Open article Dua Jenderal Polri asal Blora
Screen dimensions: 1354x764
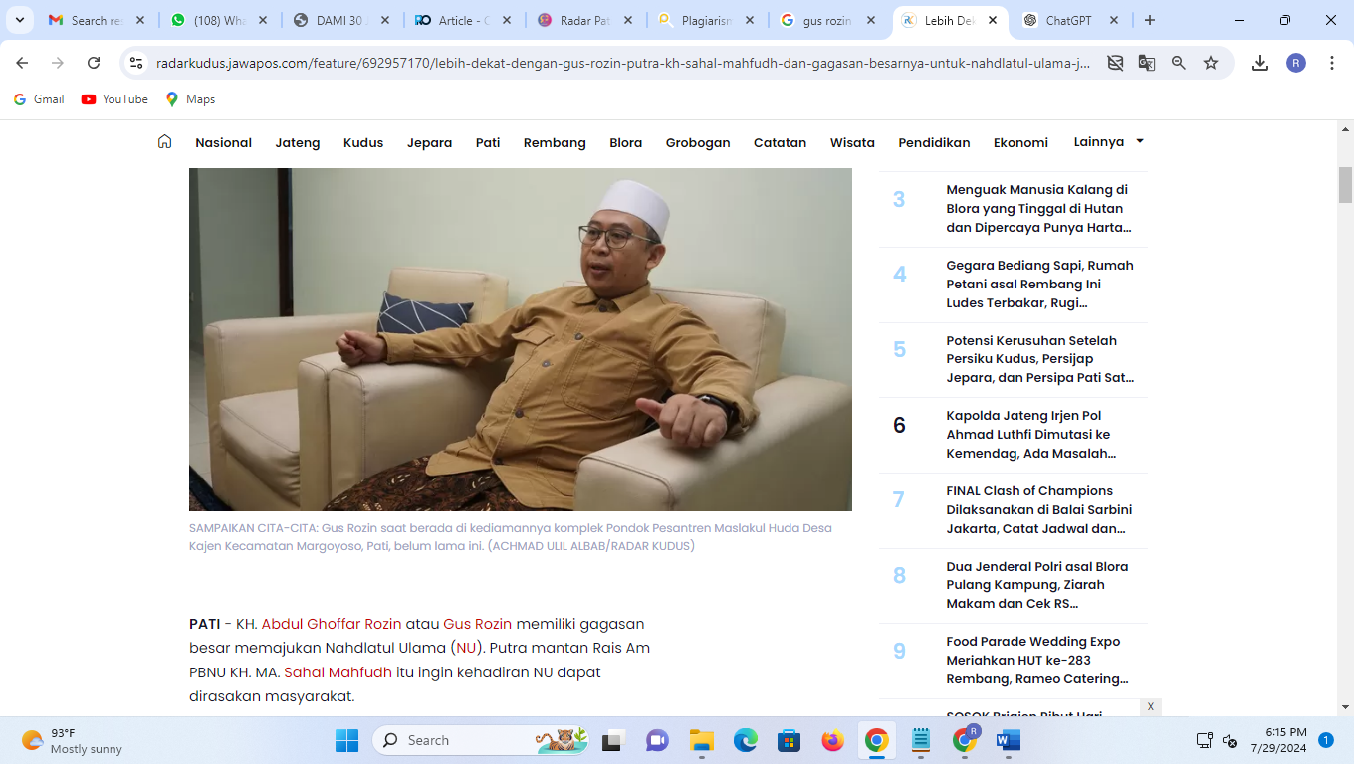1037,585
